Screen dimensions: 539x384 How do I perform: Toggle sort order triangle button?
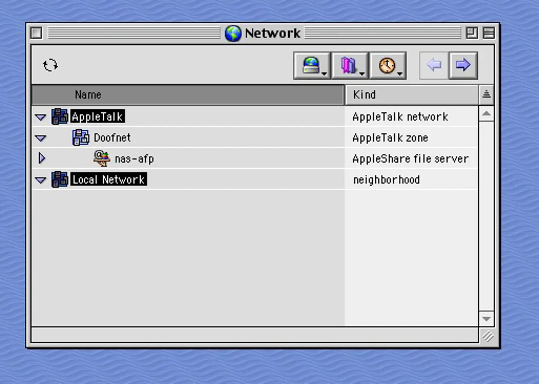[487, 95]
